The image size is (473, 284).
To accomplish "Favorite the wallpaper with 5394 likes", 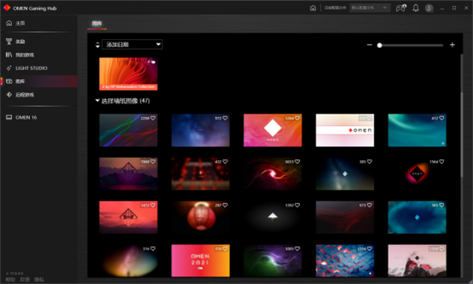I will coord(369,249).
